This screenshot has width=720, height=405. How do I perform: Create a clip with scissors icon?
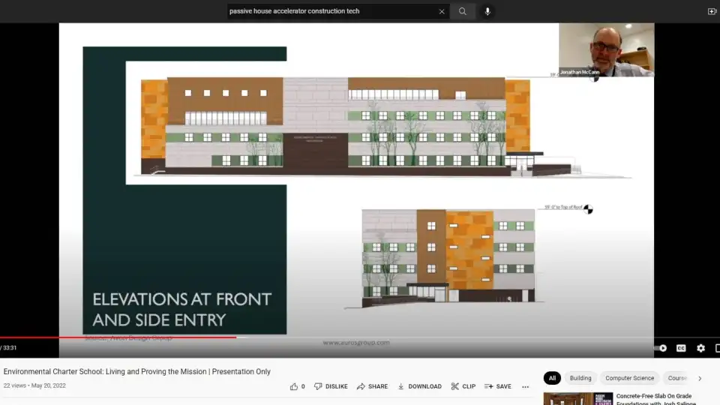coord(463,386)
